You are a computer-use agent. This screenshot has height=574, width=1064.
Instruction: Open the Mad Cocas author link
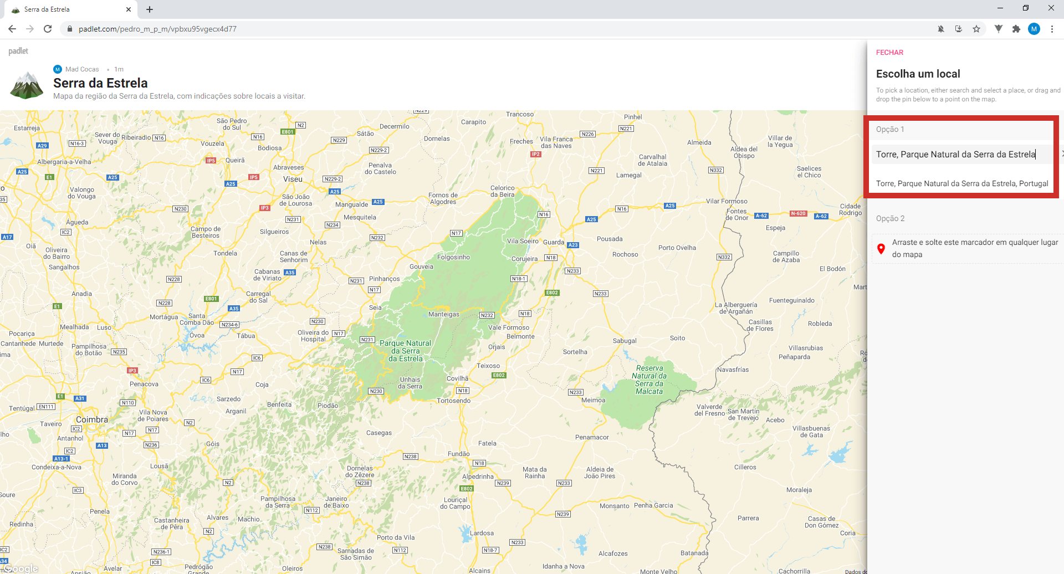[82, 69]
